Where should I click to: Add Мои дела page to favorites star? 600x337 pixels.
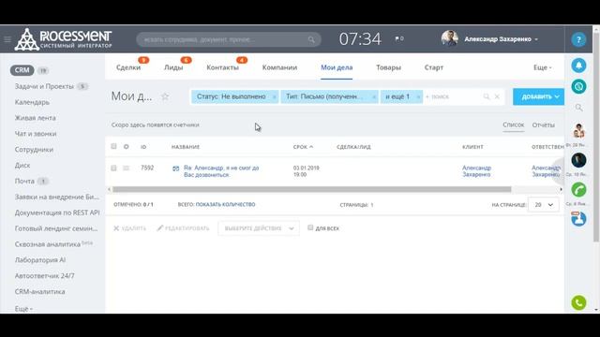point(165,96)
